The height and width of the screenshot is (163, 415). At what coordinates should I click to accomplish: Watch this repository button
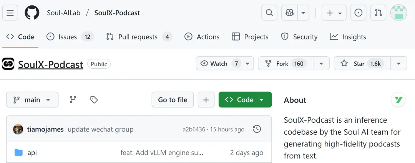(x=225, y=63)
